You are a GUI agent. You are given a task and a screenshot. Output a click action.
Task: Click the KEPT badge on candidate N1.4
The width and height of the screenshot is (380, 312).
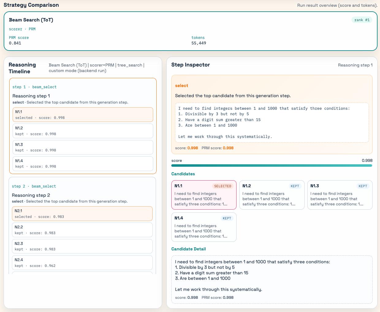coord(227,218)
